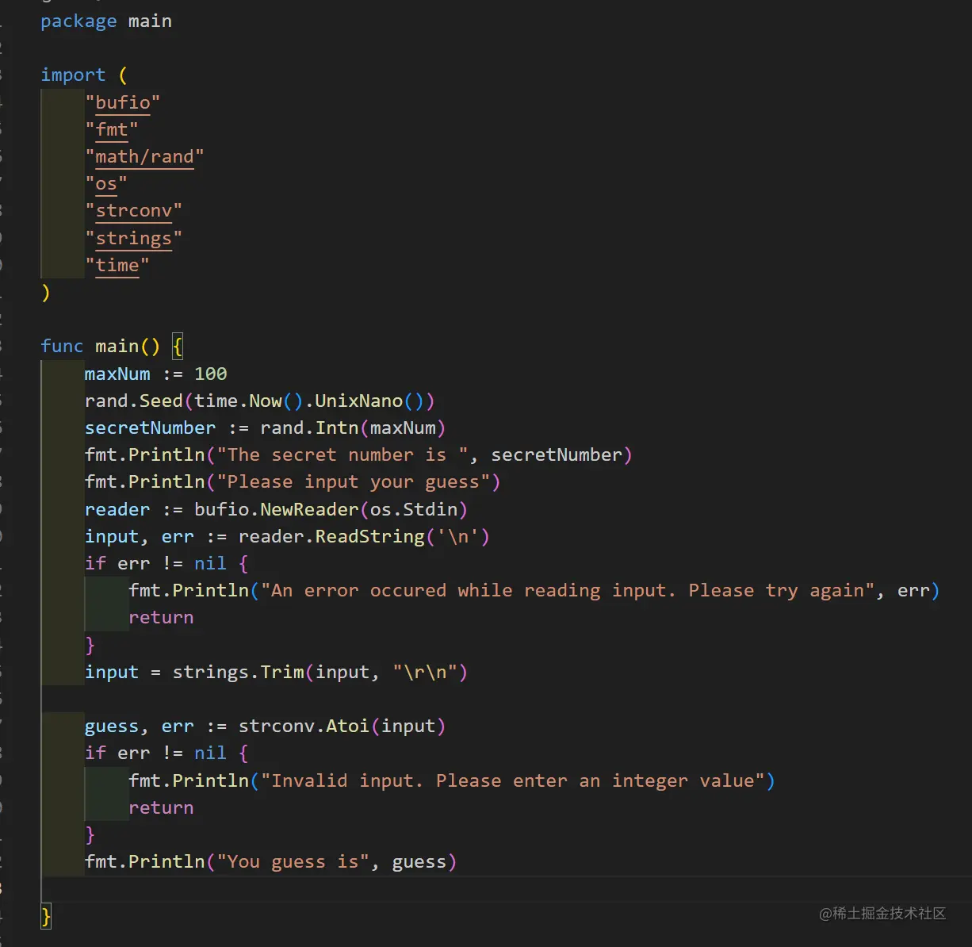Place cursor on func main() declaration
Viewport: 972px width, 947px height.
coord(112,347)
